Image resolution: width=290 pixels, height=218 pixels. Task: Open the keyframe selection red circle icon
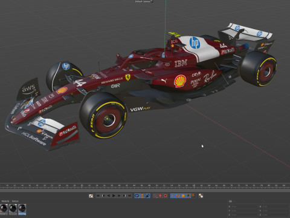click(x=166, y=196)
